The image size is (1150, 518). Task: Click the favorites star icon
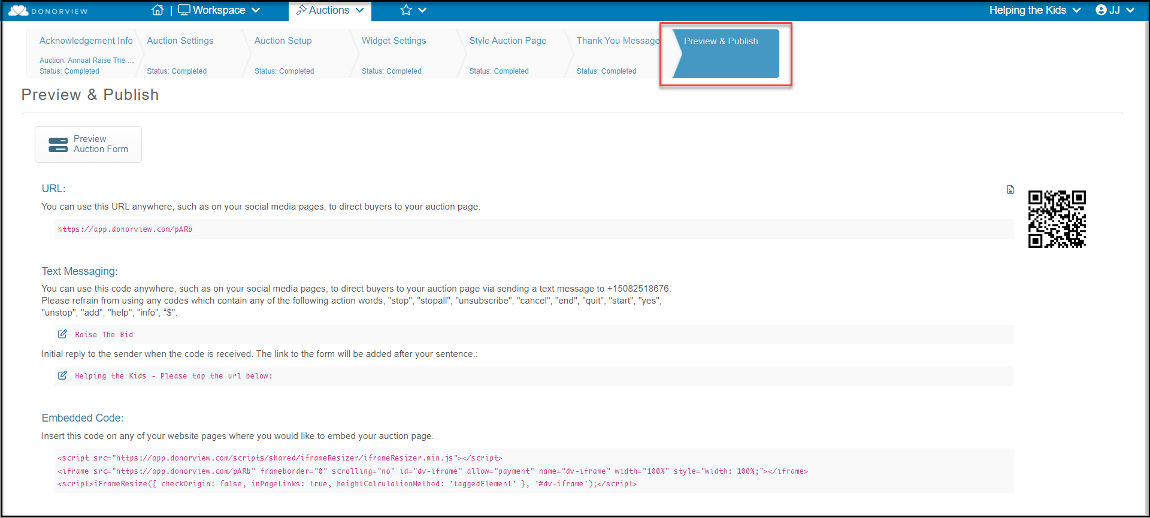coord(406,10)
